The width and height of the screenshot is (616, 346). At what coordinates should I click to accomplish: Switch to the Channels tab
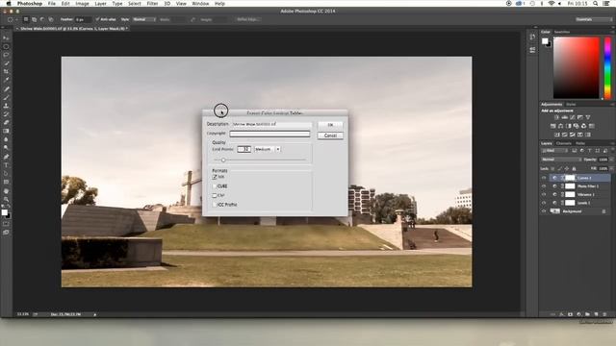(564, 143)
